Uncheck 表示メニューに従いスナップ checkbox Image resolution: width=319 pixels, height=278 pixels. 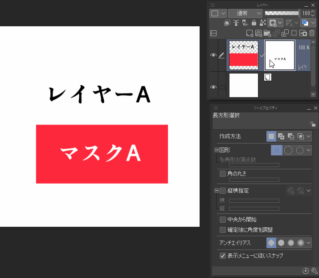[x=223, y=256]
